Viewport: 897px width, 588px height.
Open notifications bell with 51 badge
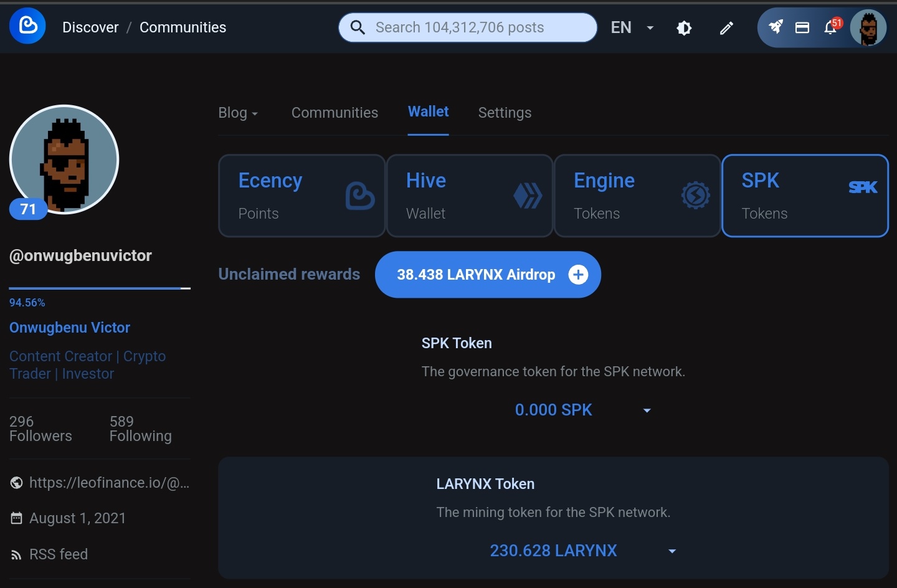pos(831,27)
